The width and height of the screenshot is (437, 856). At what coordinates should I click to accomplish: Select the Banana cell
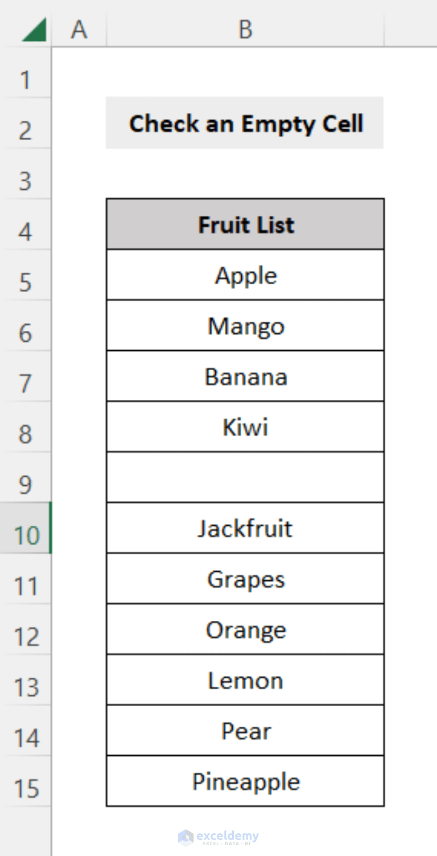pyautogui.click(x=245, y=376)
